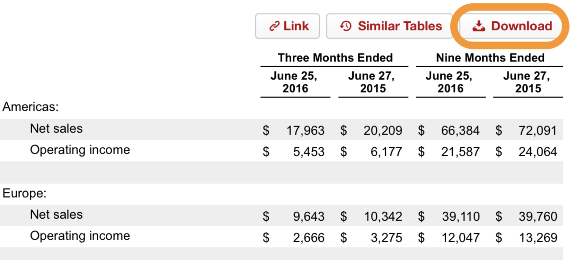Click the 39,110 Europe net sales cell

click(x=461, y=216)
